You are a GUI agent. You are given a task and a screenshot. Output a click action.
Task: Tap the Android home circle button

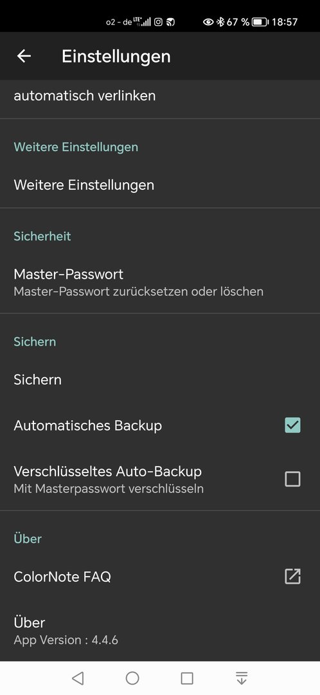pos(132,678)
